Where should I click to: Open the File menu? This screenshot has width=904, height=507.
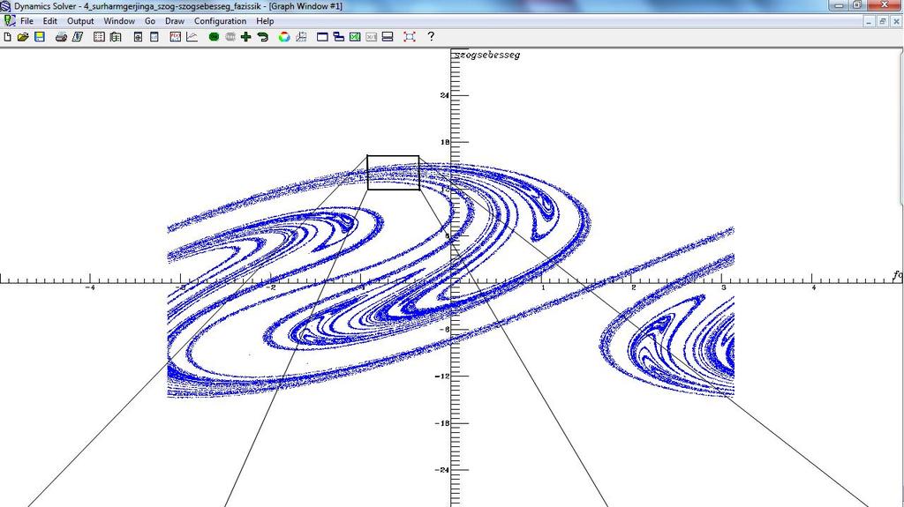tap(27, 21)
